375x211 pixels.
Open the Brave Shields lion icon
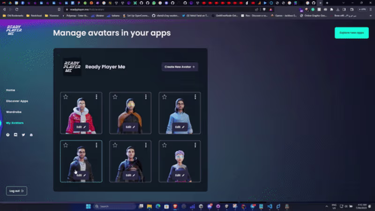pos(264,9)
